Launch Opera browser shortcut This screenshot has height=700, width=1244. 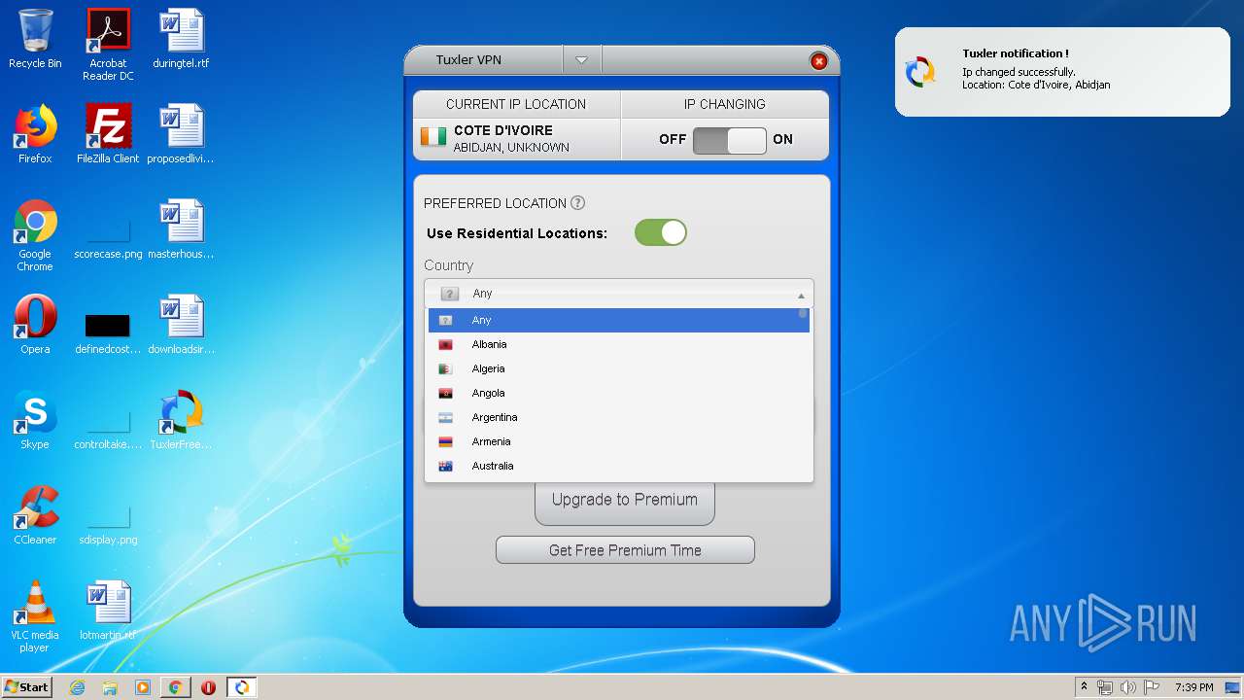pos(35,325)
